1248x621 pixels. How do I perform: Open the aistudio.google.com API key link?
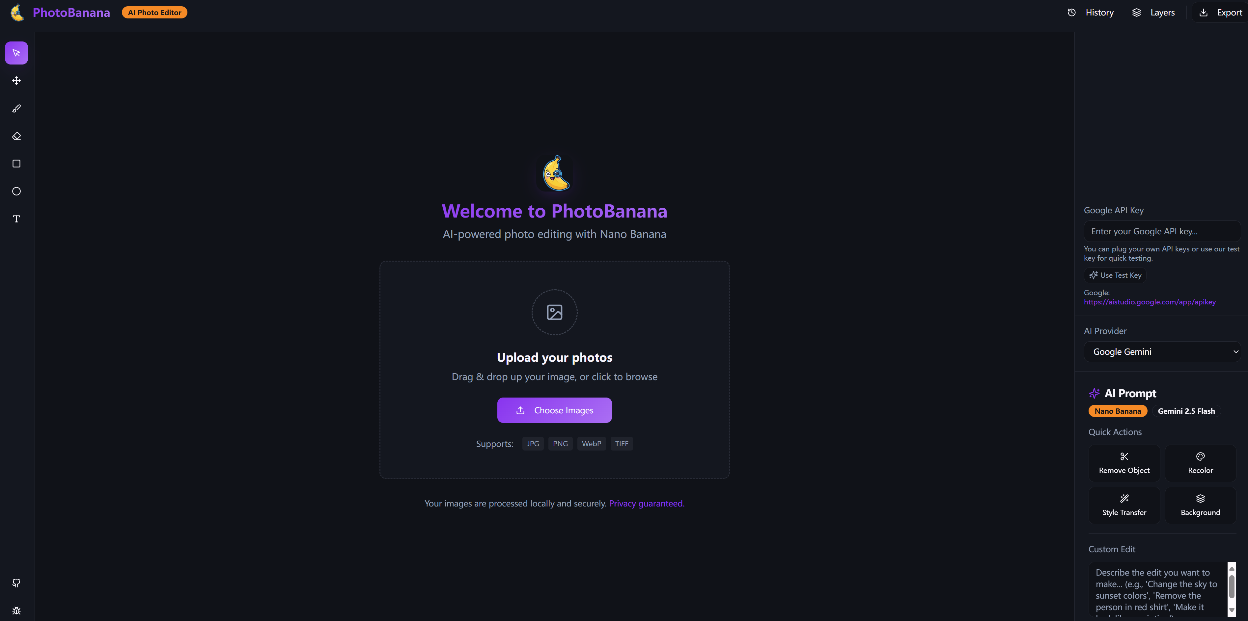[x=1150, y=302]
